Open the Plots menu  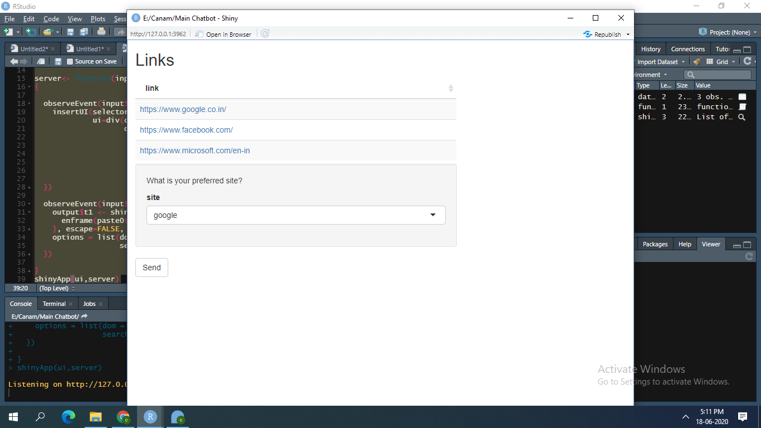98,18
